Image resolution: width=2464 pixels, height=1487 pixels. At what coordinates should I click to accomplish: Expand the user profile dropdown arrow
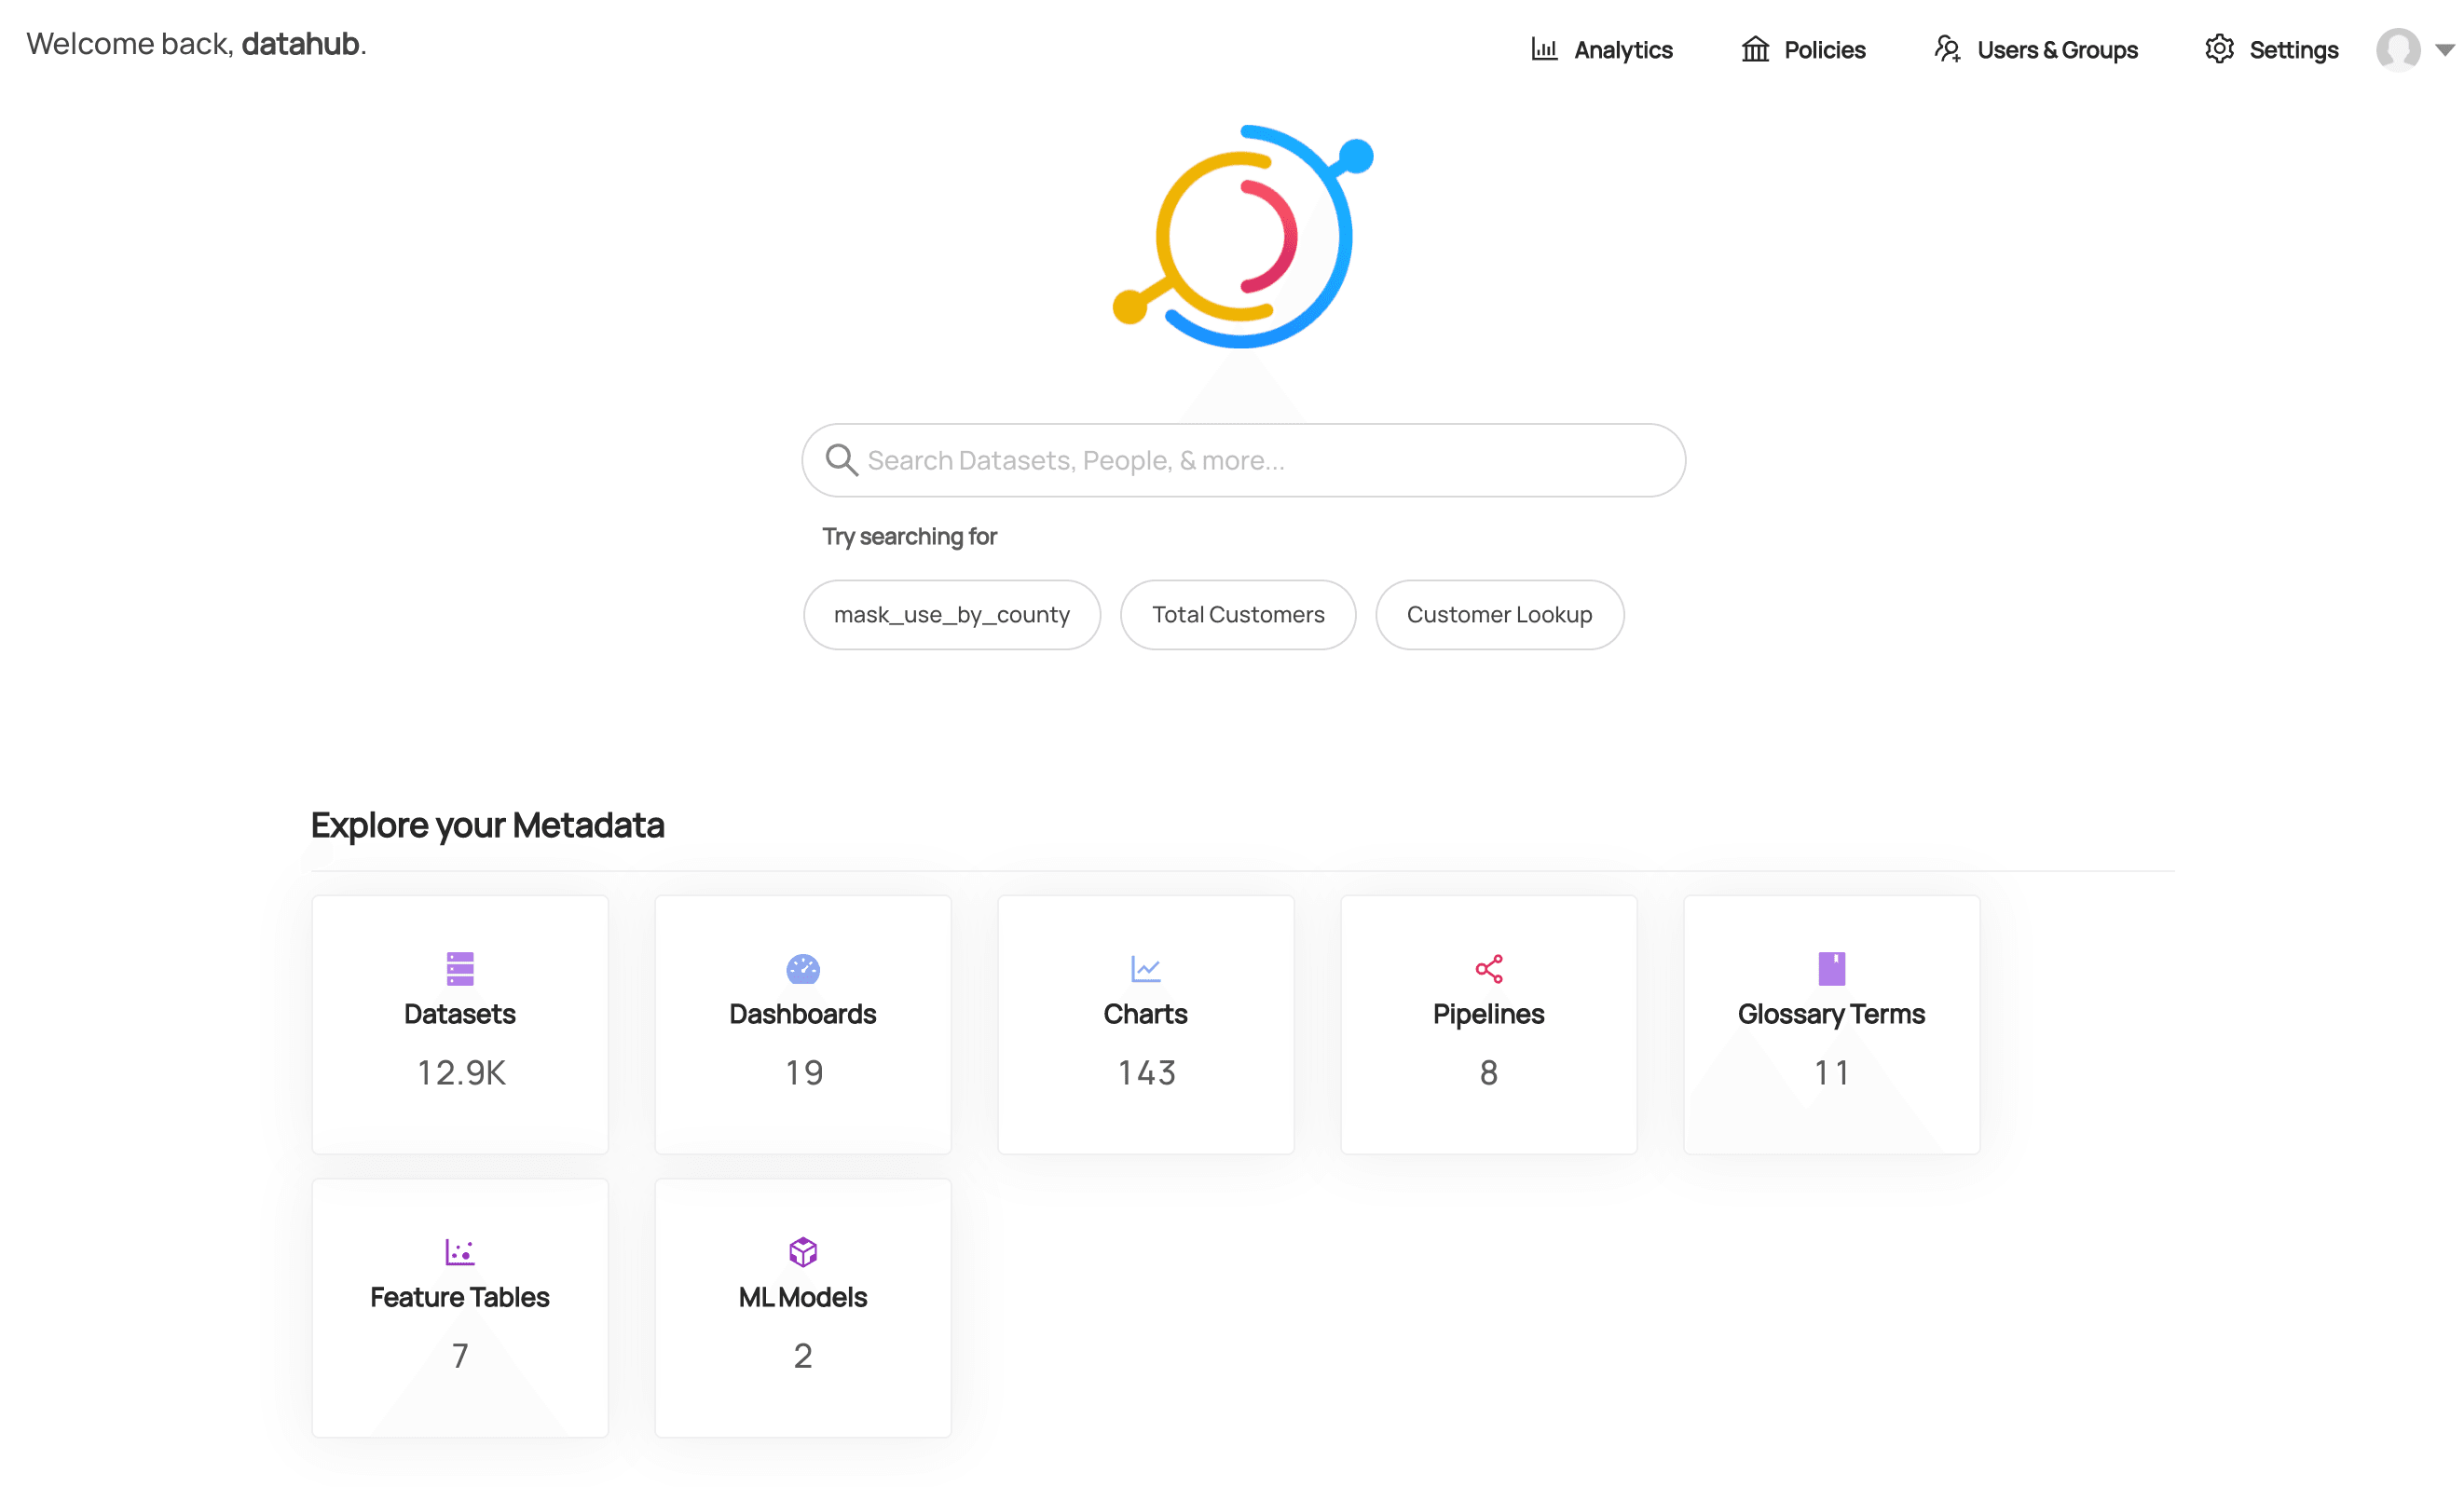2444,50
